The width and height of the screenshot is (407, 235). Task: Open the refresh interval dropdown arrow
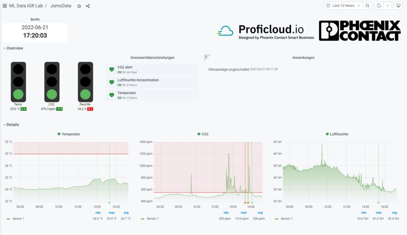point(387,6)
